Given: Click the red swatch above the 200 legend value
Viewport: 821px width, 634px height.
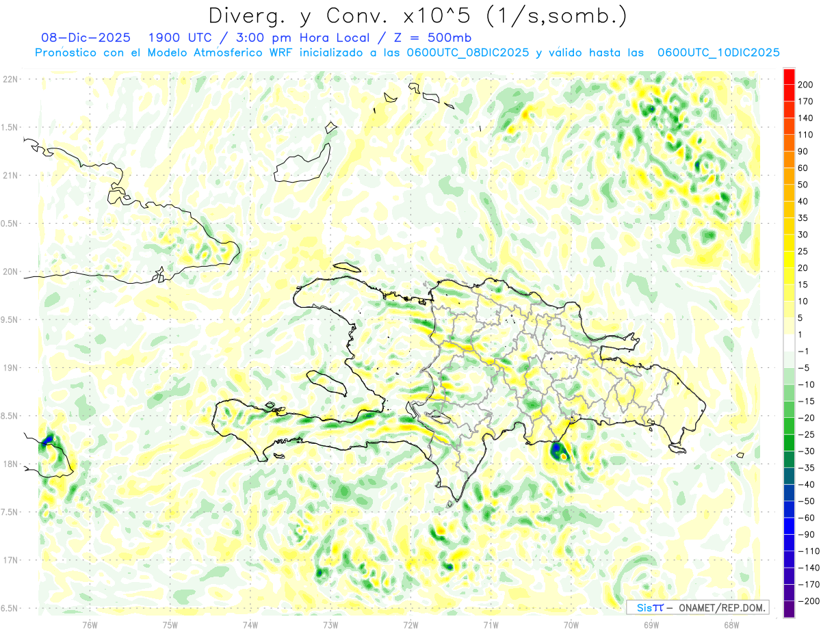Looking at the screenshot, I should 789,76.
